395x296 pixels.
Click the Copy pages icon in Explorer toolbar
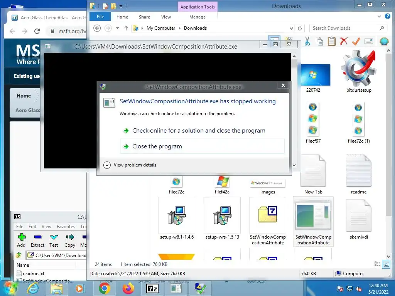point(319,41)
